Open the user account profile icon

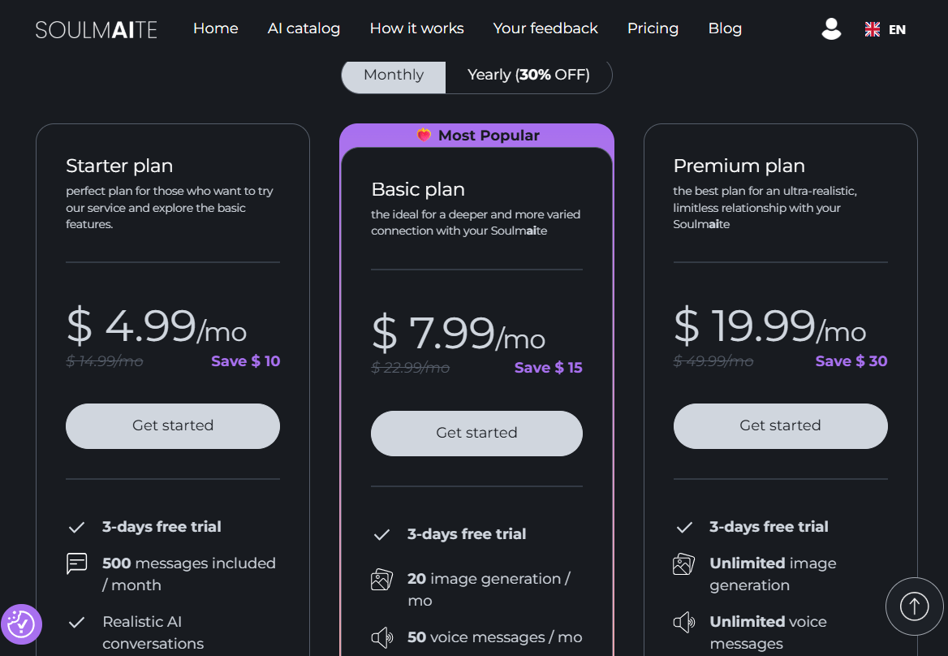click(831, 28)
